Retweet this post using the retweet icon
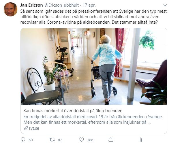The height and width of the screenshot is (145, 169). coord(52,140)
